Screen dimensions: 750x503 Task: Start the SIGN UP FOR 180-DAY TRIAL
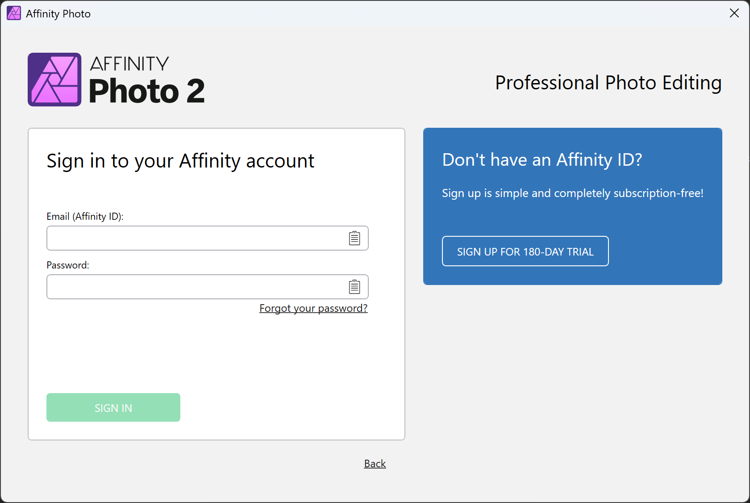(x=525, y=251)
